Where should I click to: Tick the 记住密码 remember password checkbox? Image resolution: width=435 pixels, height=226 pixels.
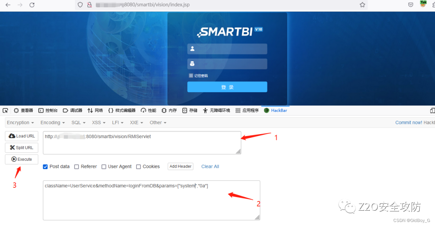191,75
